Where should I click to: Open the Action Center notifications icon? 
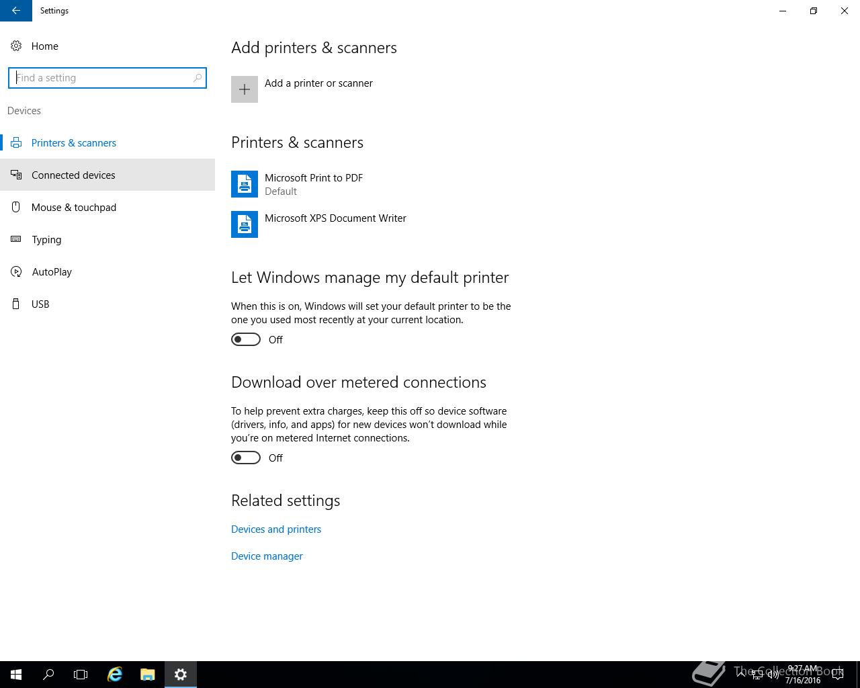[837, 675]
